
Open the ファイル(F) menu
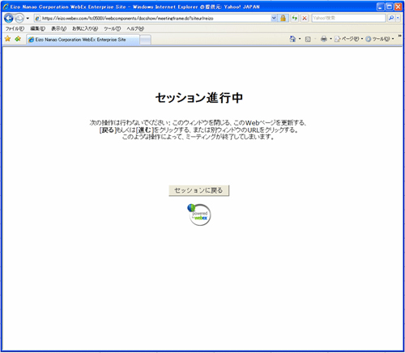(x=15, y=28)
